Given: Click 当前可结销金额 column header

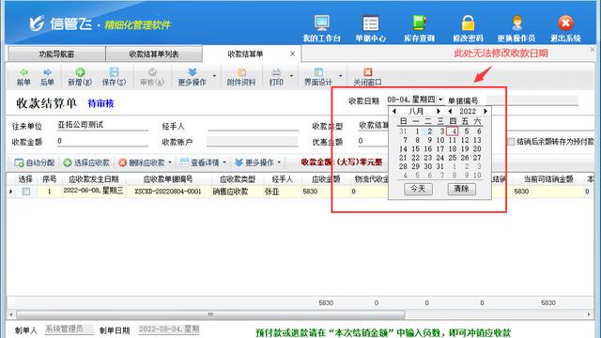Looking at the screenshot, I should [548, 179].
